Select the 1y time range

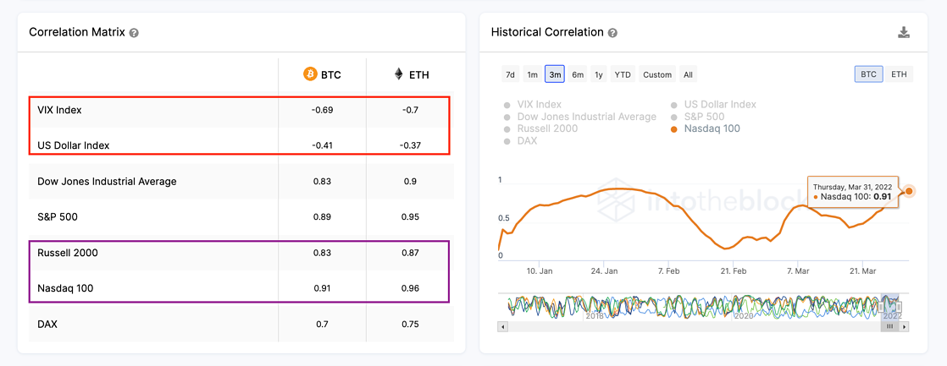pos(599,74)
